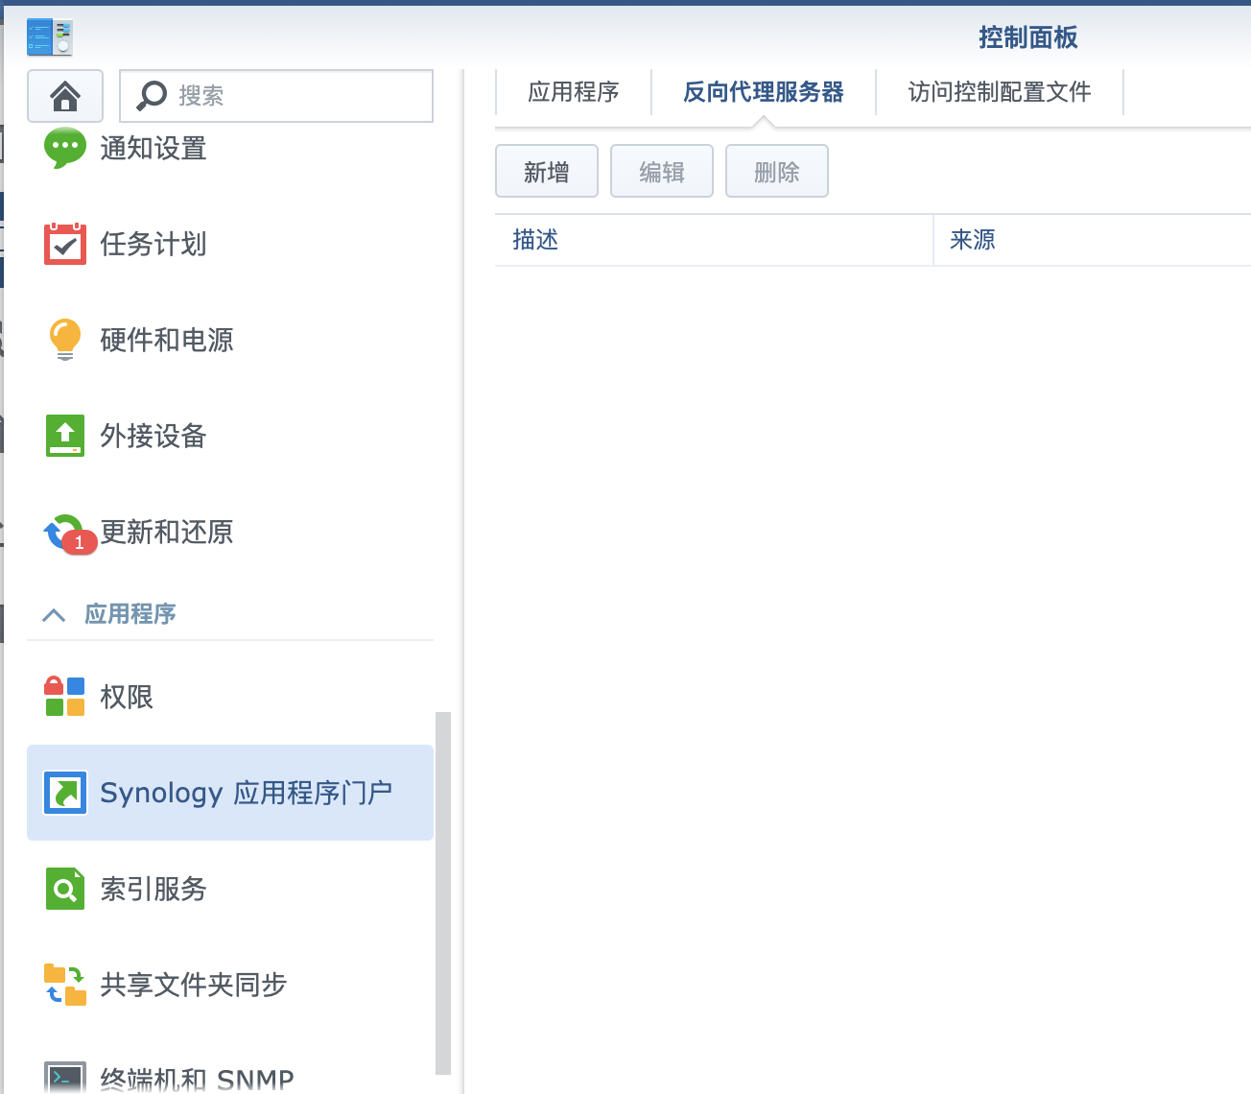Open Notification settings green chat icon

pyautogui.click(x=65, y=148)
